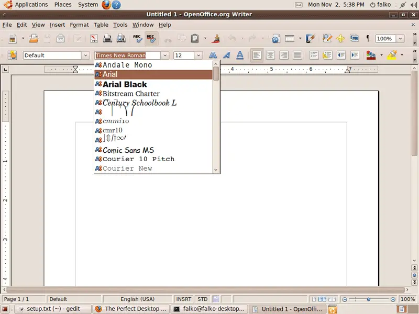Open the Table menu
This screenshot has height=314, width=419.
point(101,25)
